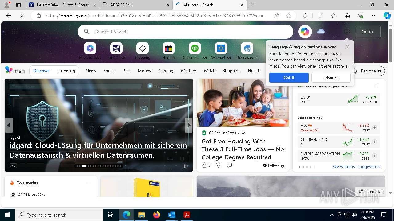Switch to ABSA POP.xls browser tab
Screen dimensions: 394x221
(135, 5)
